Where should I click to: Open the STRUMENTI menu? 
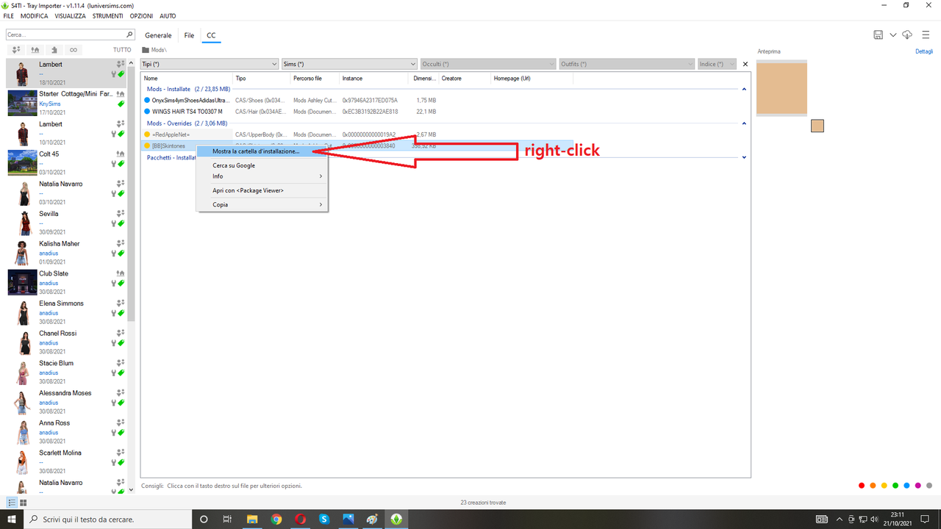pyautogui.click(x=107, y=15)
